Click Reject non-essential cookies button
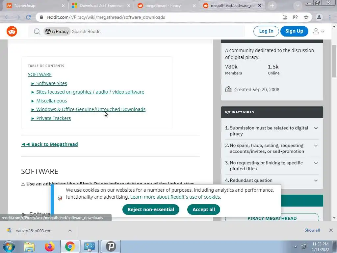This screenshot has width=337, height=253. [x=151, y=210]
